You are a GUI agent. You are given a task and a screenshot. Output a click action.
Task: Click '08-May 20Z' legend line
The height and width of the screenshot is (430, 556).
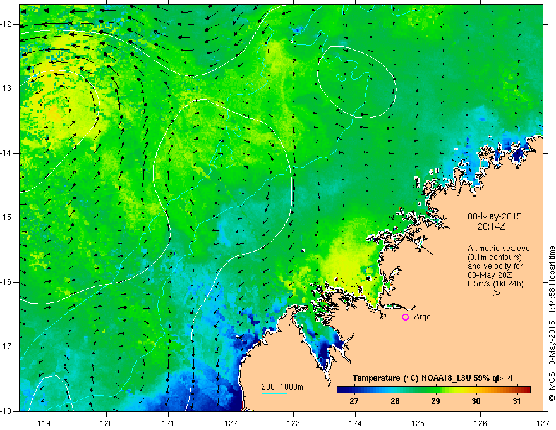pyautogui.click(x=490, y=275)
